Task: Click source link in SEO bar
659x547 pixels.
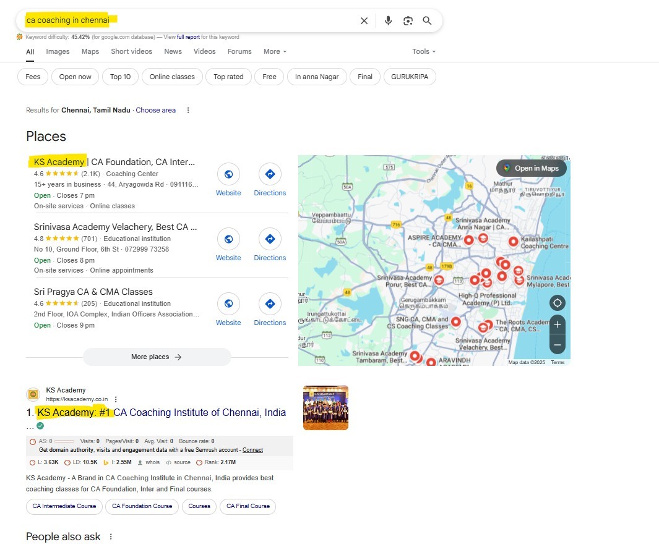Action: pyautogui.click(x=178, y=462)
